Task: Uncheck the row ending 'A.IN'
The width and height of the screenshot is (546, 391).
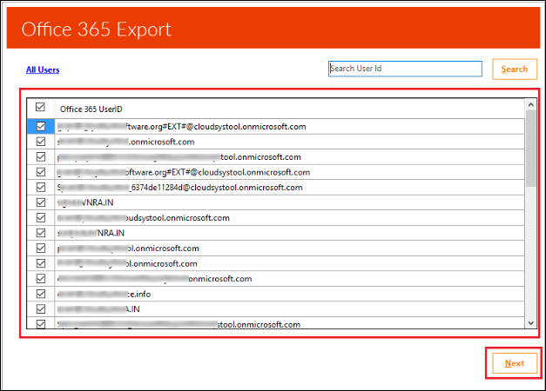Action: pyautogui.click(x=41, y=309)
